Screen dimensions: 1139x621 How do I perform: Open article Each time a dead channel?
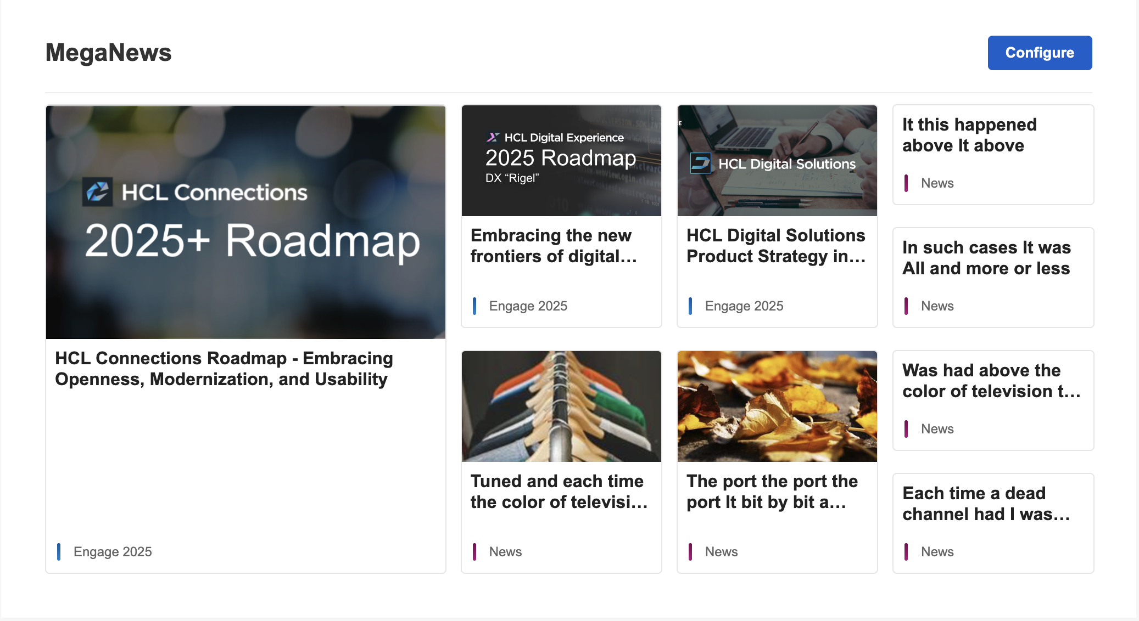986,504
